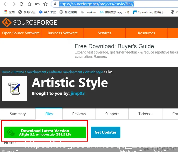Bookmark this page with the star icon
The height and width of the screenshot is (152, 178).
coord(45,4)
